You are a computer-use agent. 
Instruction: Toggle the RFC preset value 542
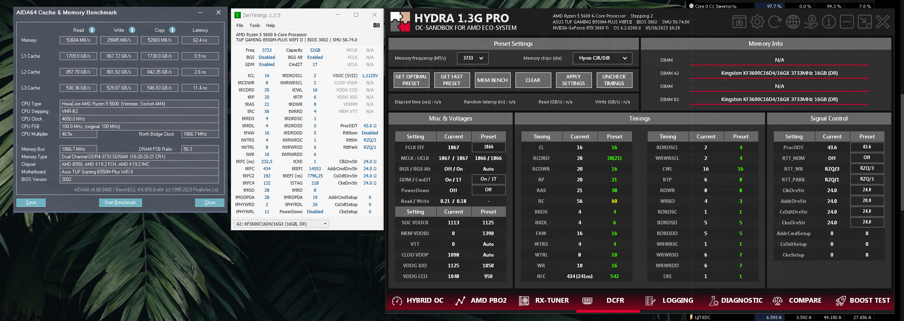pyautogui.click(x=614, y=276)
